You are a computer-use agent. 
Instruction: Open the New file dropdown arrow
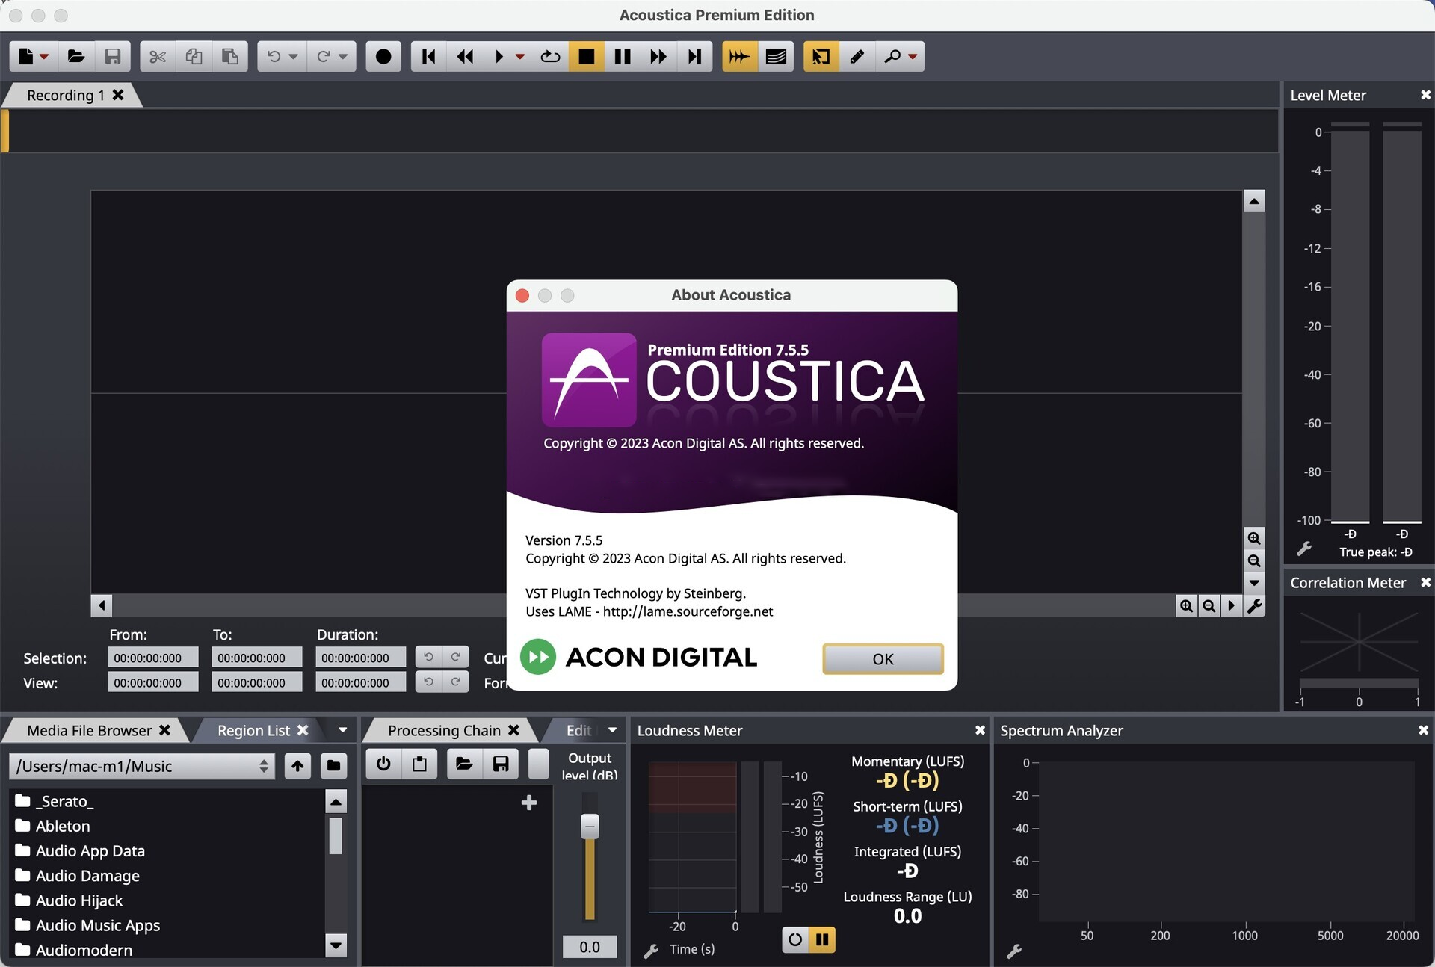tap(45, 57)
